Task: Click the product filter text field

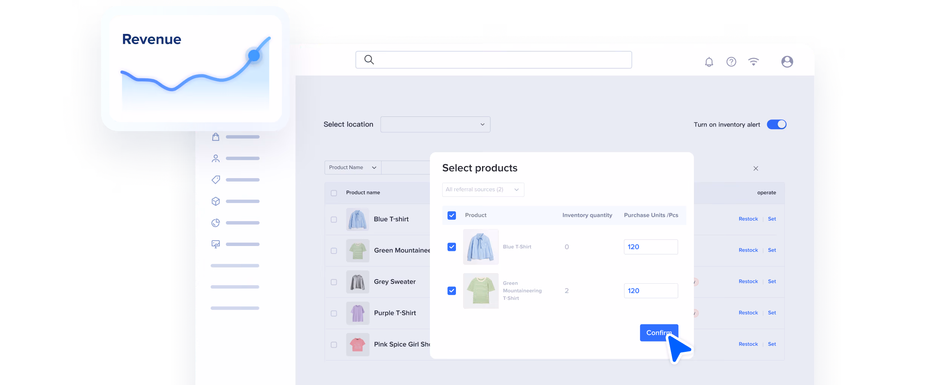Action: tap(405, 167)
